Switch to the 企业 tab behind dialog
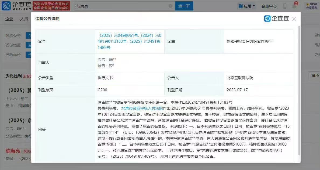Screen dimensions: 320x170 (9, 19)
